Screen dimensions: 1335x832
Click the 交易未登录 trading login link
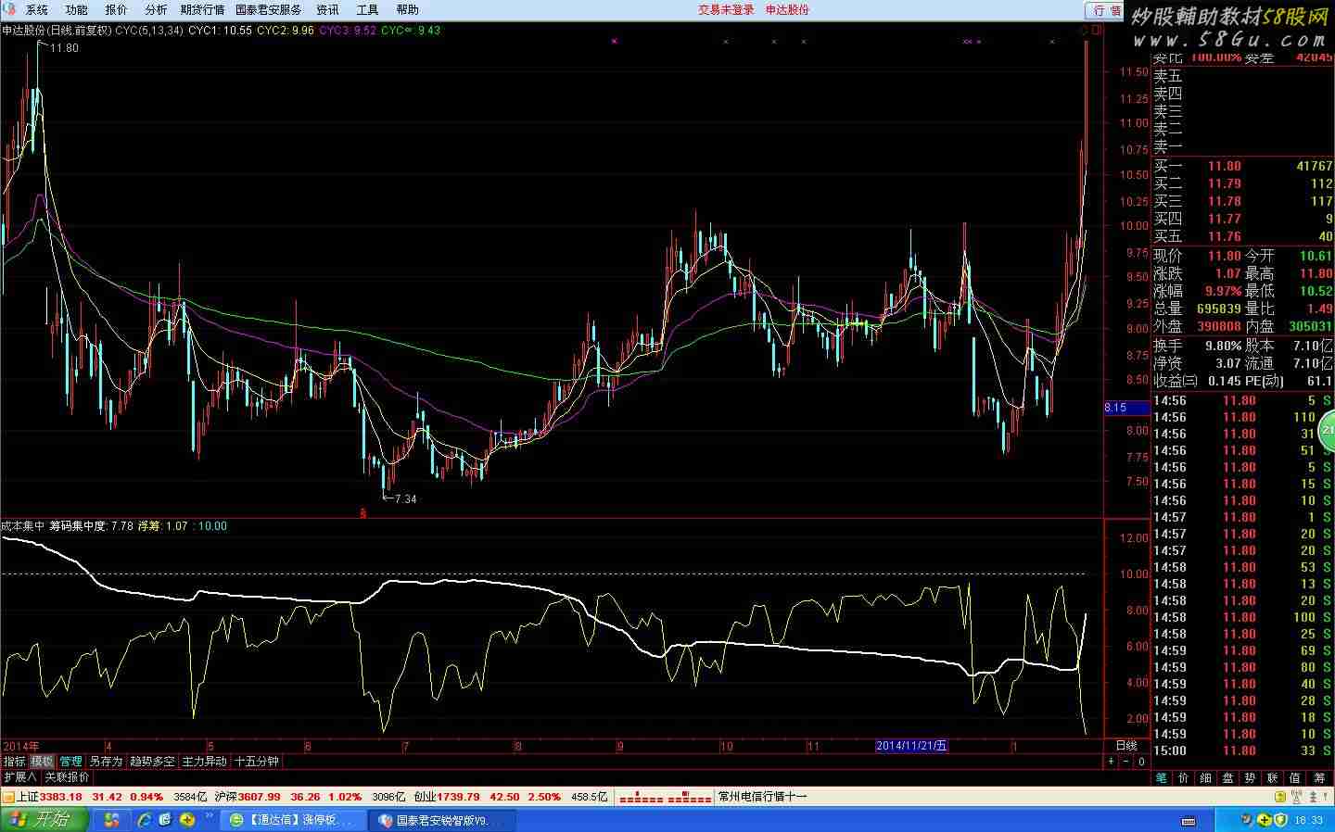pyautogui.click(x=726, y=9)
